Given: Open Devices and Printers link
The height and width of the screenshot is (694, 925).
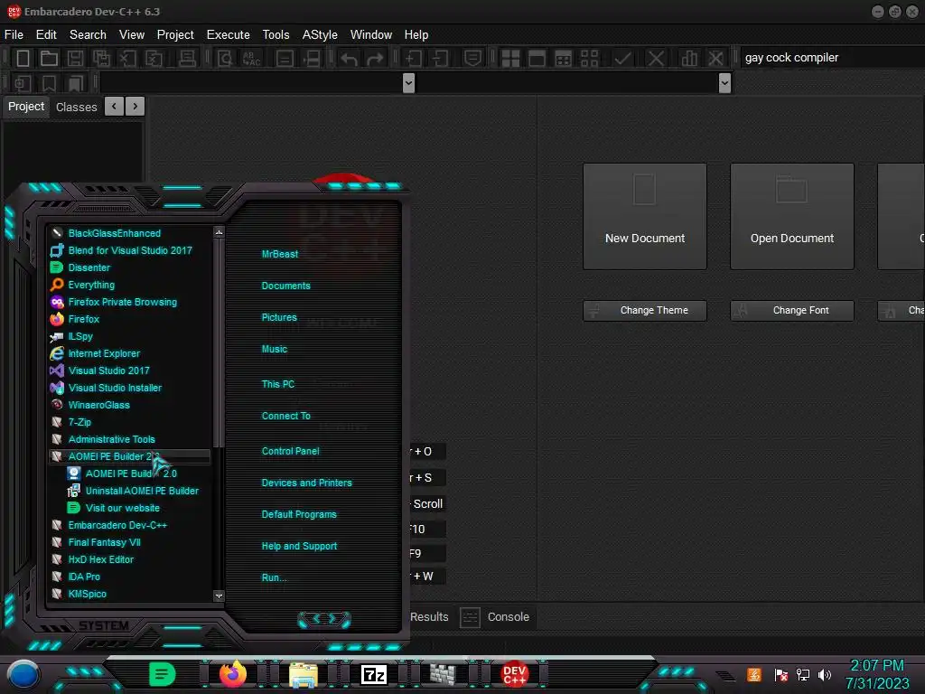Looking at the screenshot, I should pyautogui.click(x=307, y=483).
